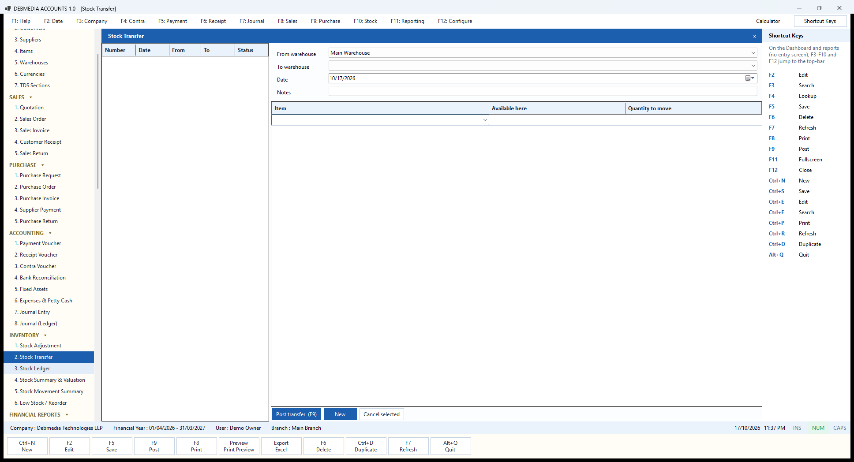Open the F8: Sales menu

point(287,21)
